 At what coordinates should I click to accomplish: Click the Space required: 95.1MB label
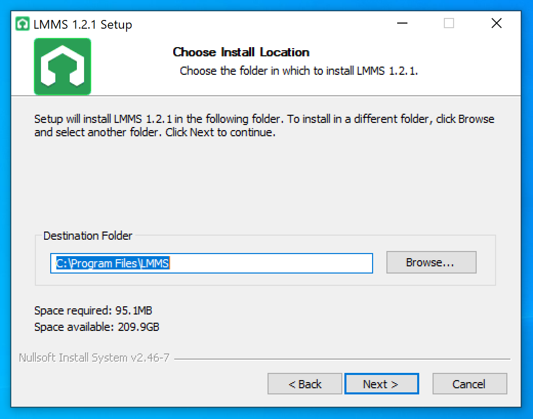click(x=94, y=310)
